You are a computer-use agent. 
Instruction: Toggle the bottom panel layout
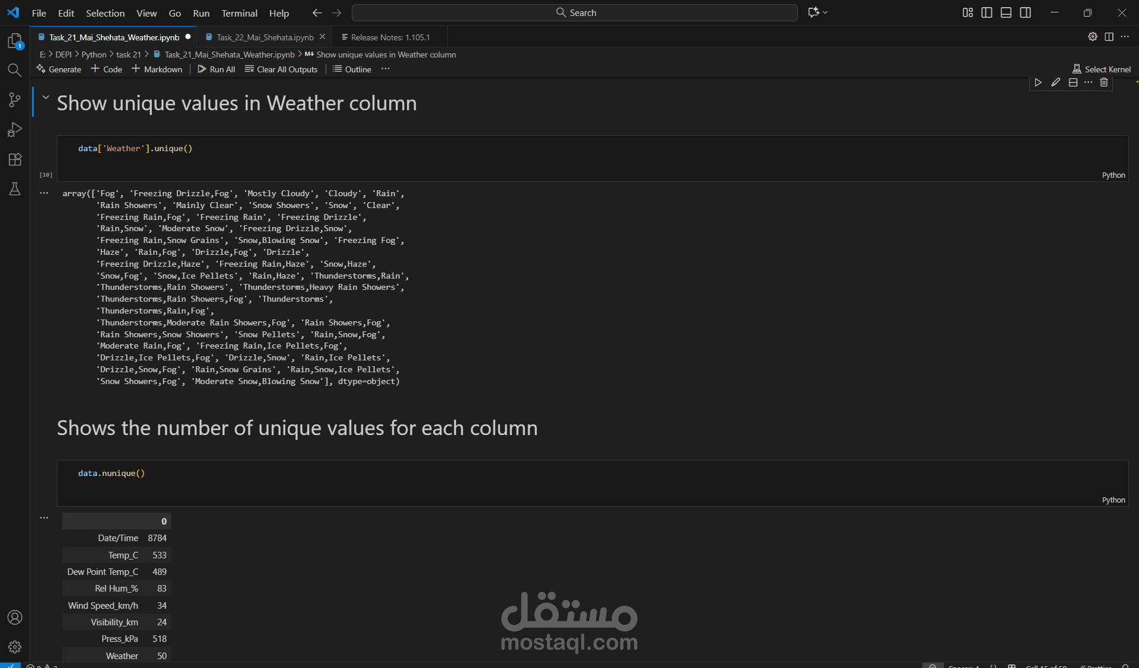1006,12
